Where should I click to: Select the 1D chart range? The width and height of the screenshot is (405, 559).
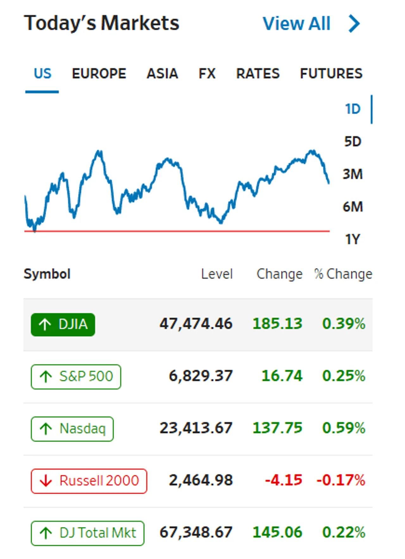tap(352, 109)
